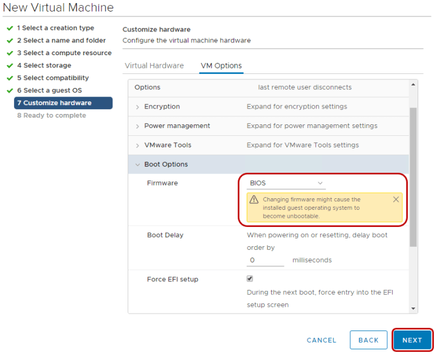This screenshot has height=356, width=437.
Task: Dismiss the firmware warning with X icon
Action: tap(396, 200)
